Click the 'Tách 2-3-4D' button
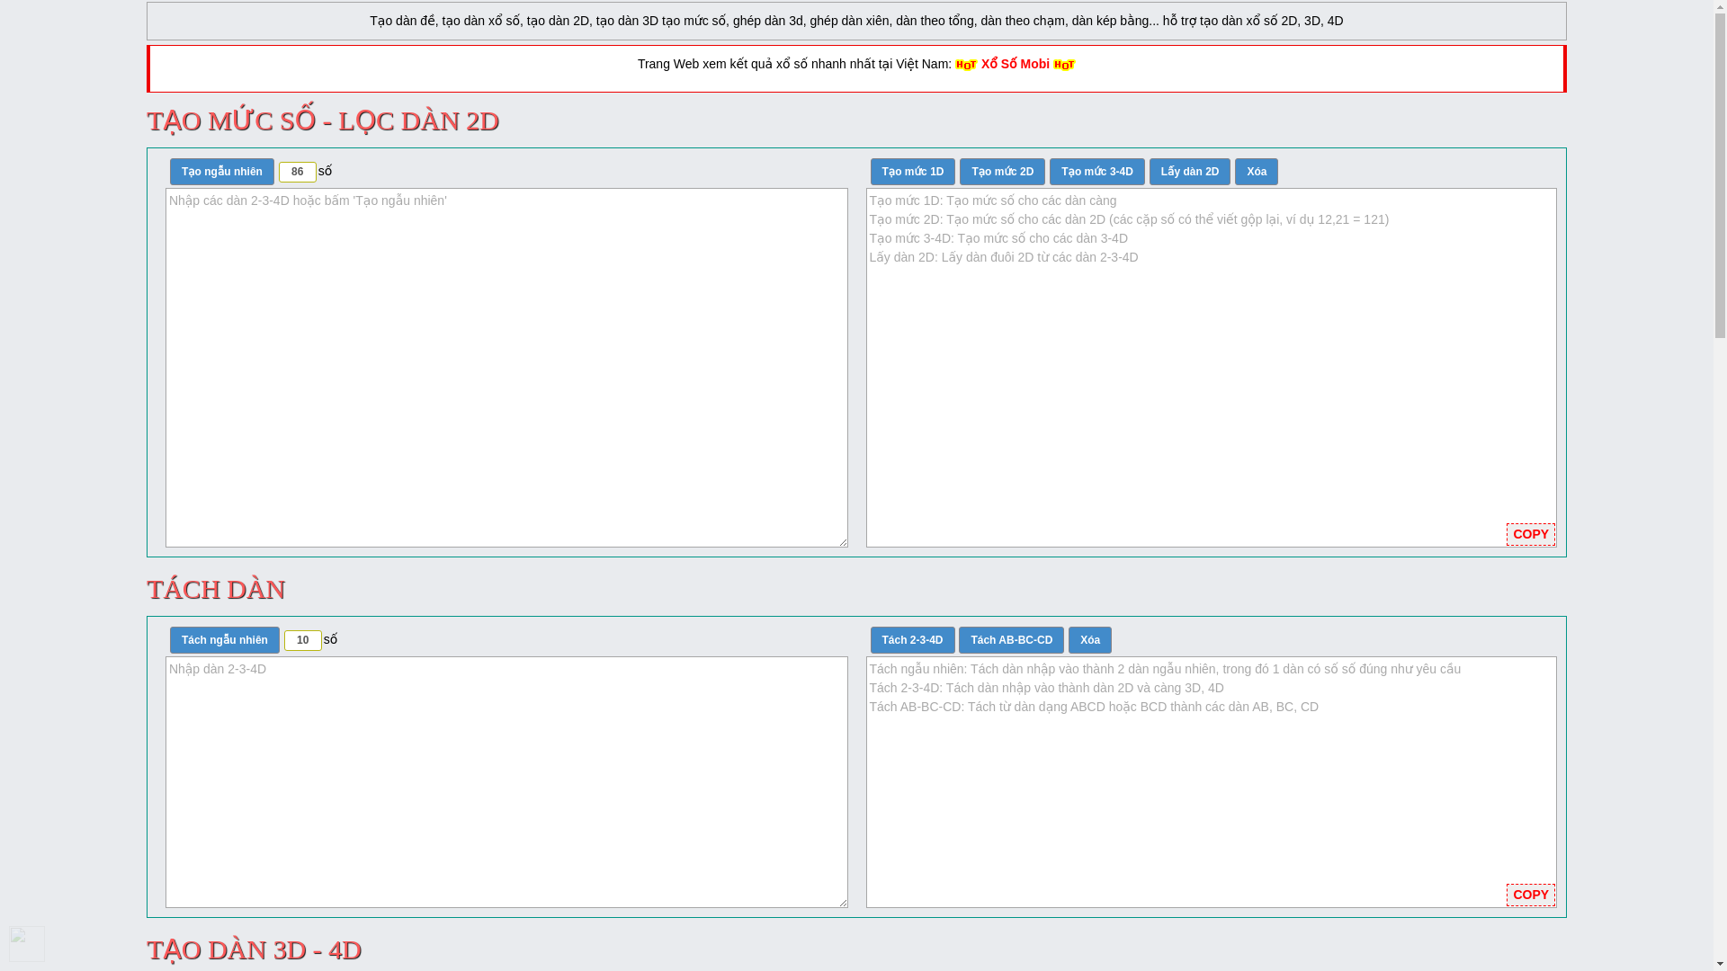 click(x=912, y=640)
